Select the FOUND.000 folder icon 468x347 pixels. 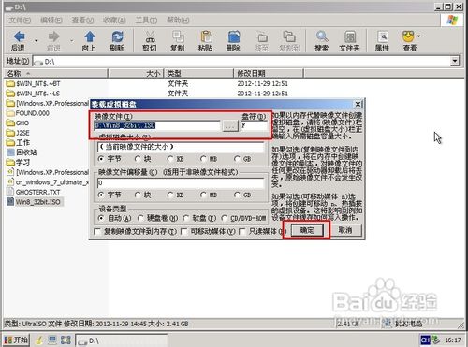[x=10, y=113]
